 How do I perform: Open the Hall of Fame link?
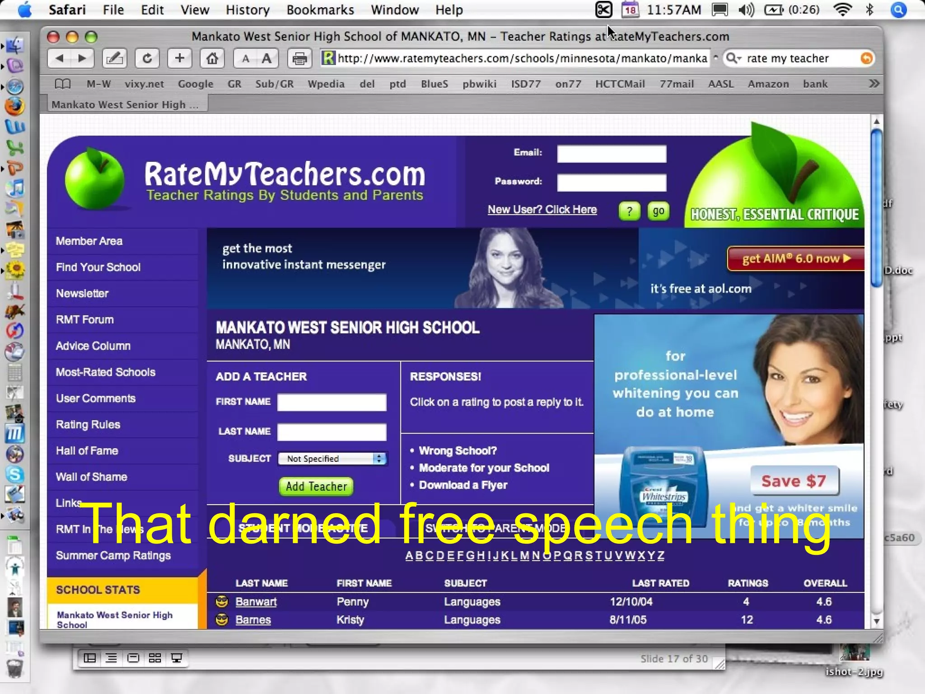[x=87, y=450]
